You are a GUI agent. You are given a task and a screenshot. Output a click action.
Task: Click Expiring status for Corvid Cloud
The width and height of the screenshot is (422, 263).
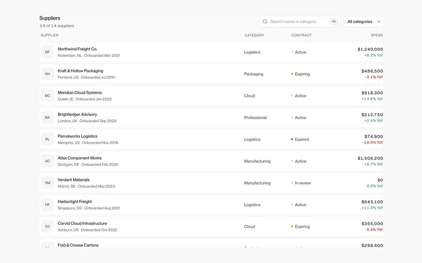(300, 227)
